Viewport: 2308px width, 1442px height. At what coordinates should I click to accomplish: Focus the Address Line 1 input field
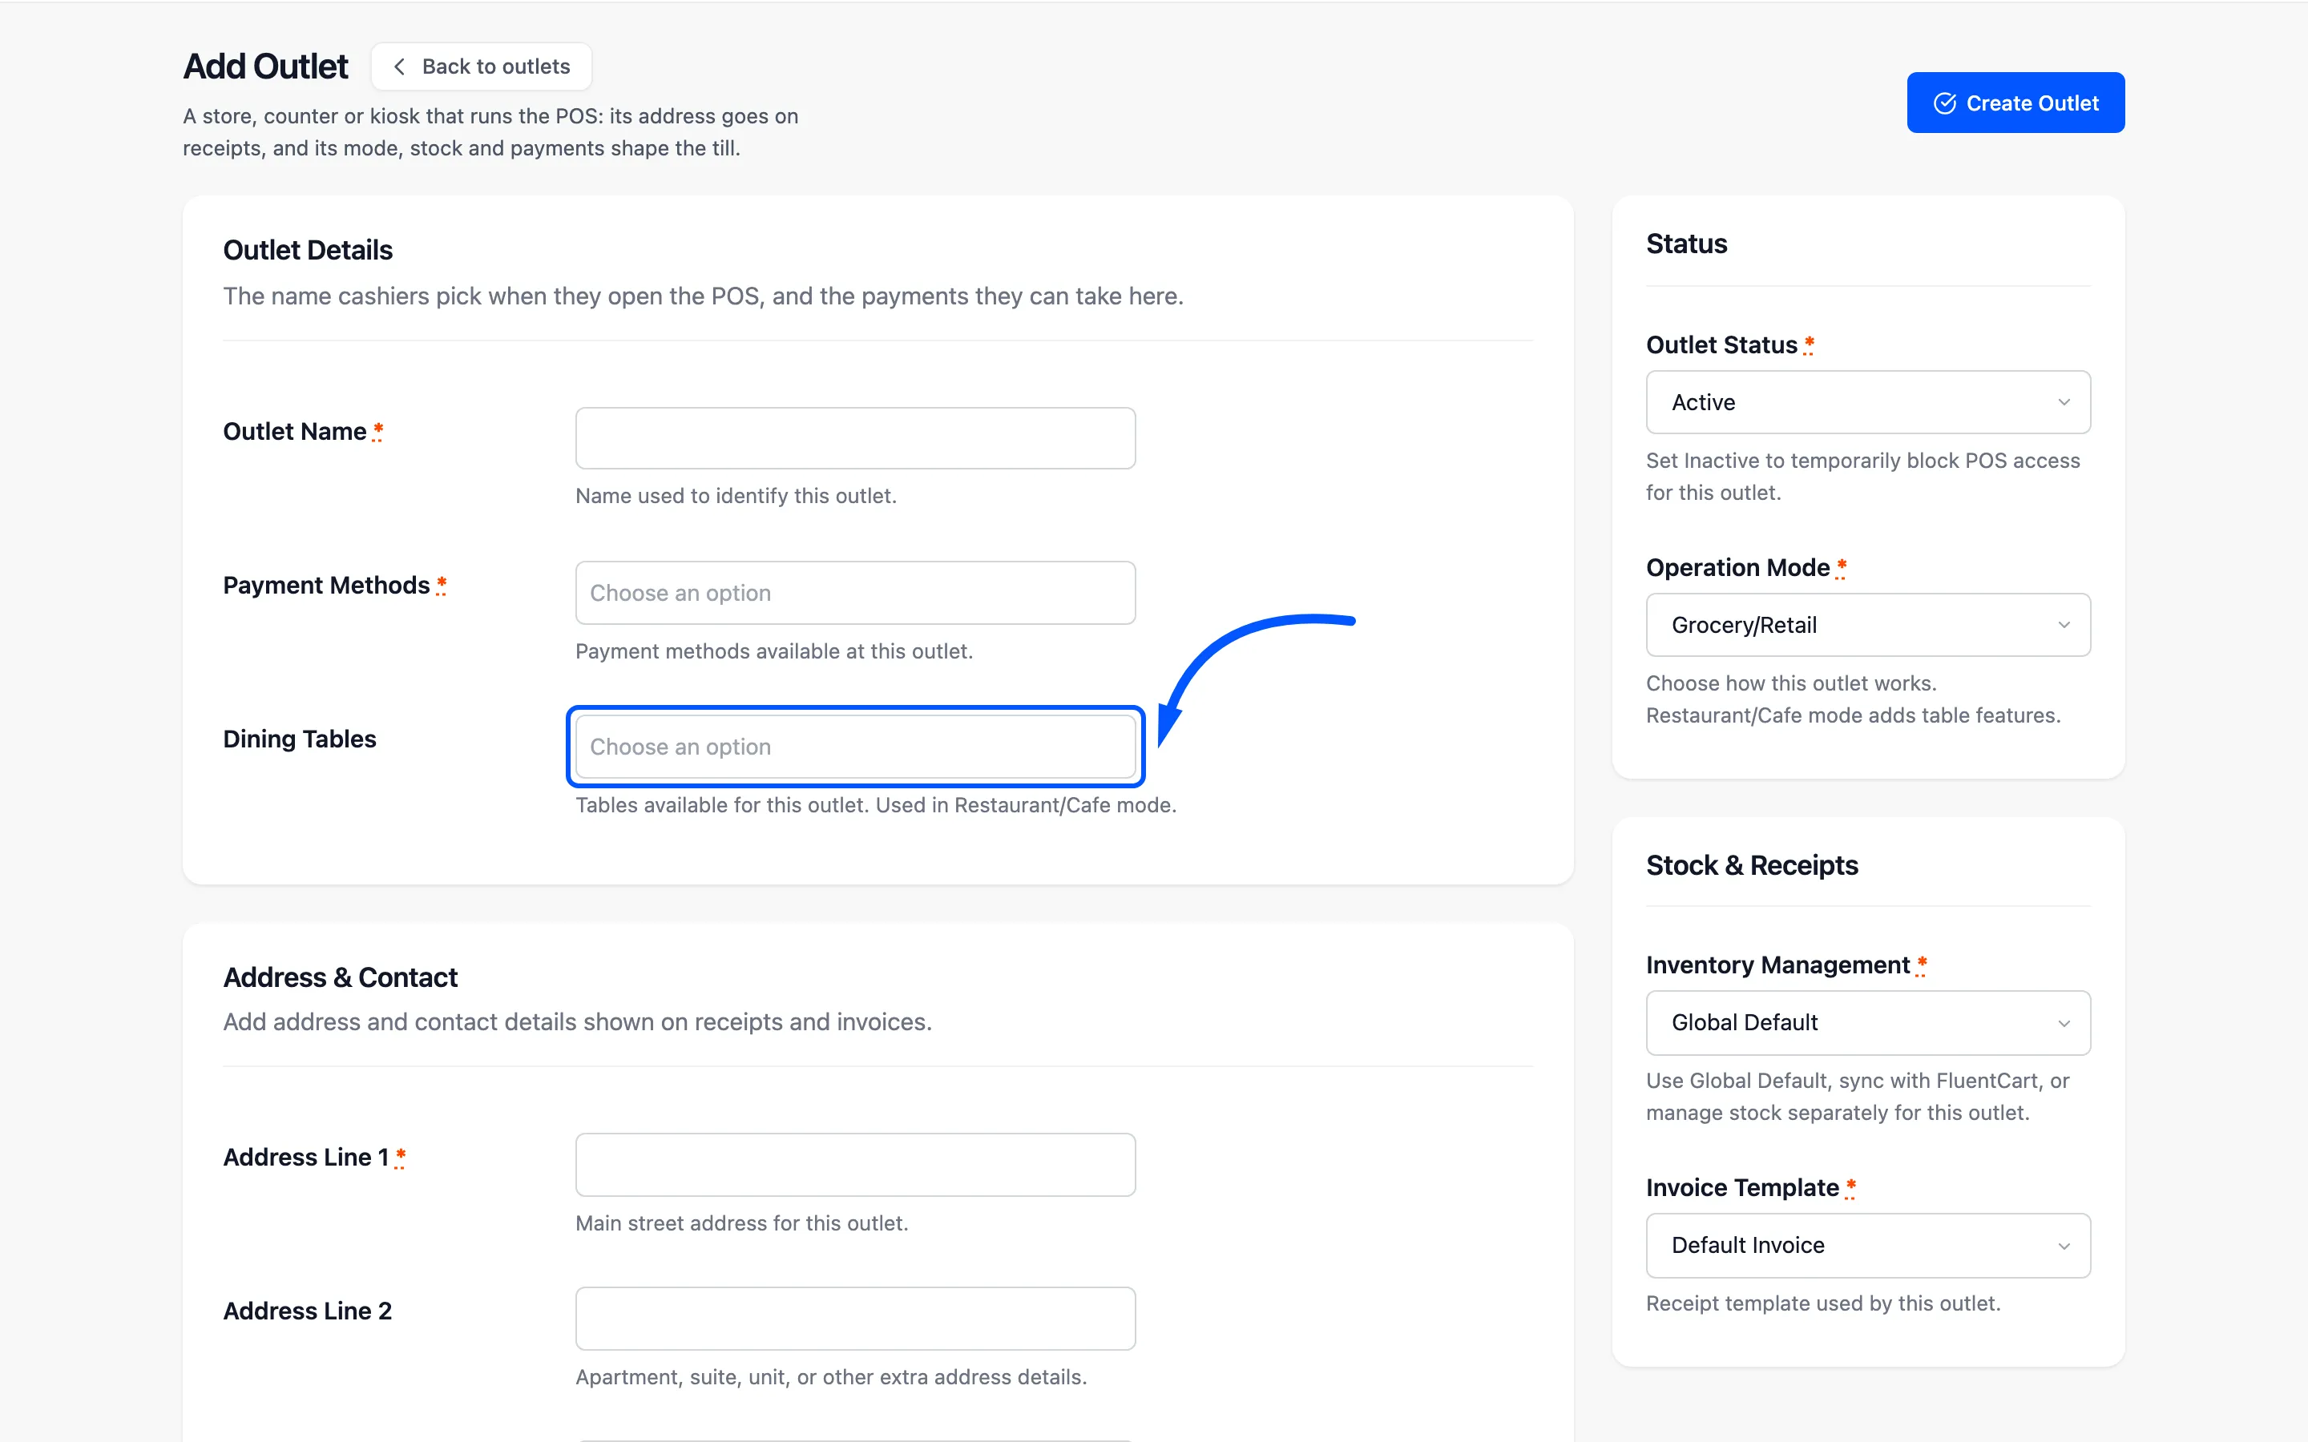(856, 1165)
